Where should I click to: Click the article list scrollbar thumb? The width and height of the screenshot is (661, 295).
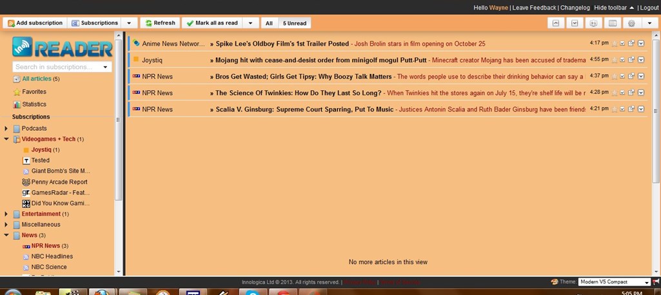click(656, 111)
